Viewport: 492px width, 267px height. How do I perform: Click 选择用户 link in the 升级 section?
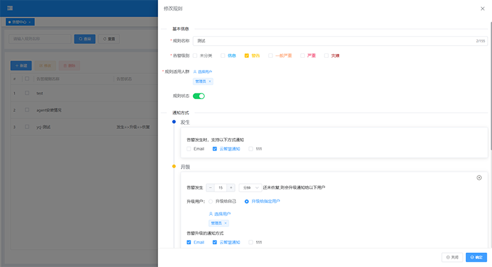point(220,214)
